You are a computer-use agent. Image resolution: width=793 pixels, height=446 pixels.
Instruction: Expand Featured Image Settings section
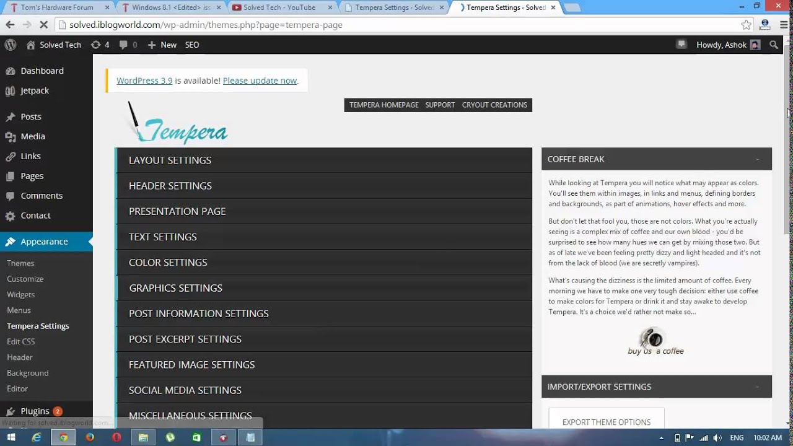pyautogui.click(x=323, y=364)
